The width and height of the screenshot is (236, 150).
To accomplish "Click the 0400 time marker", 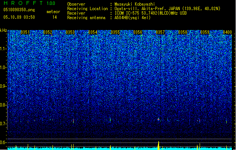I will [x=227, y=32].
